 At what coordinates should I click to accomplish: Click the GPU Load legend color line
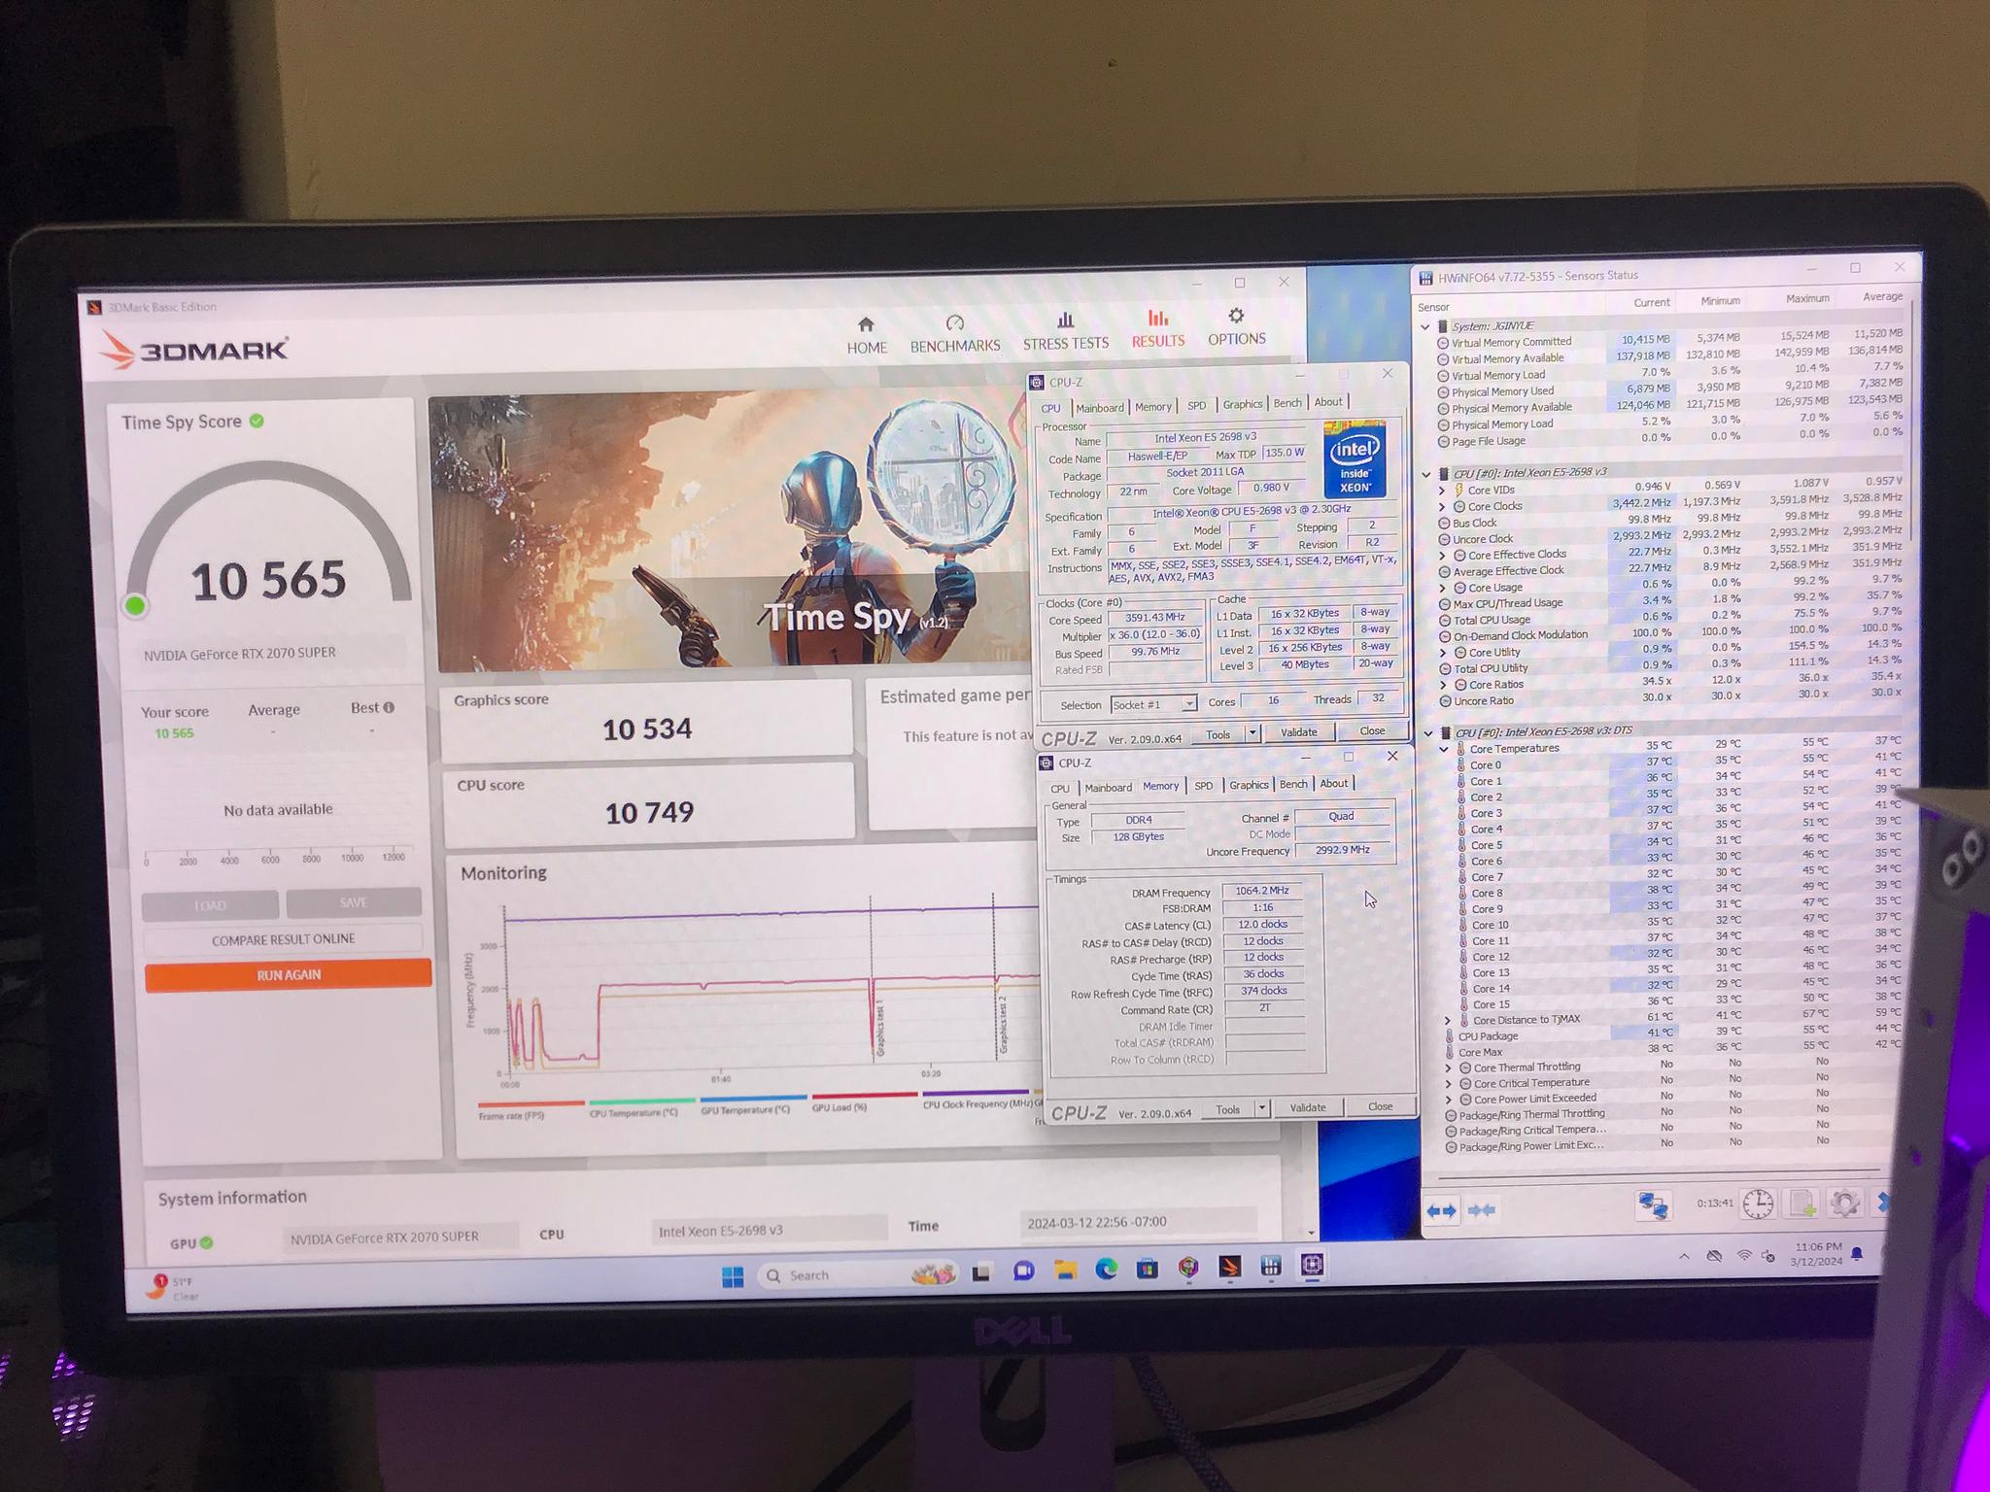[x=865, y=1096]
